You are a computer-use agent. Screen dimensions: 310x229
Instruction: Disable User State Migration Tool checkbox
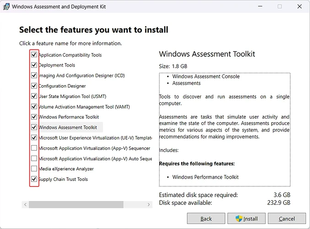pyautogui.click(x=34, y=96)
